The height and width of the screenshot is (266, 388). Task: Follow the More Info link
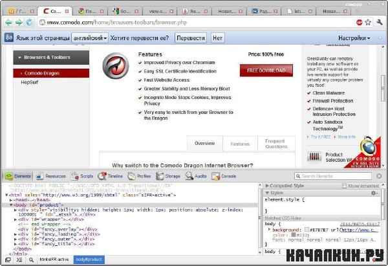coord(347,137)
